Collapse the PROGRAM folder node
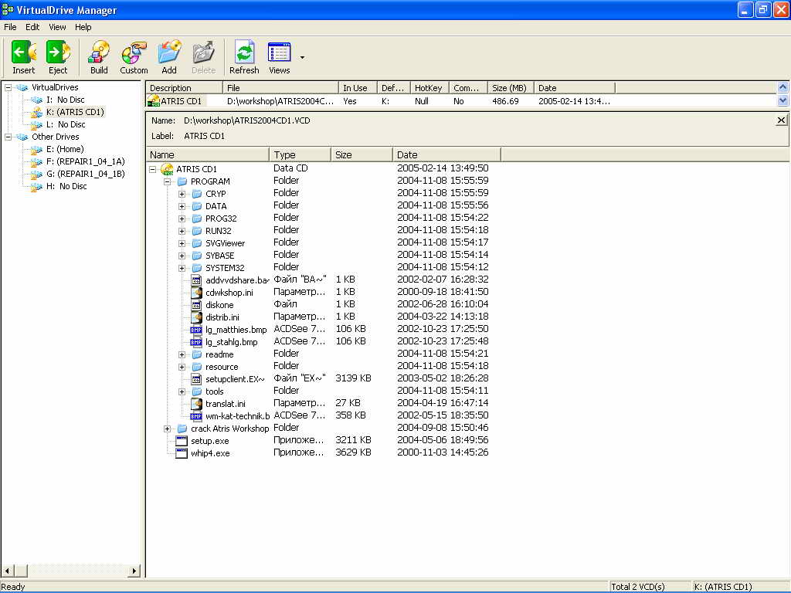 click(x=168, y=181)
